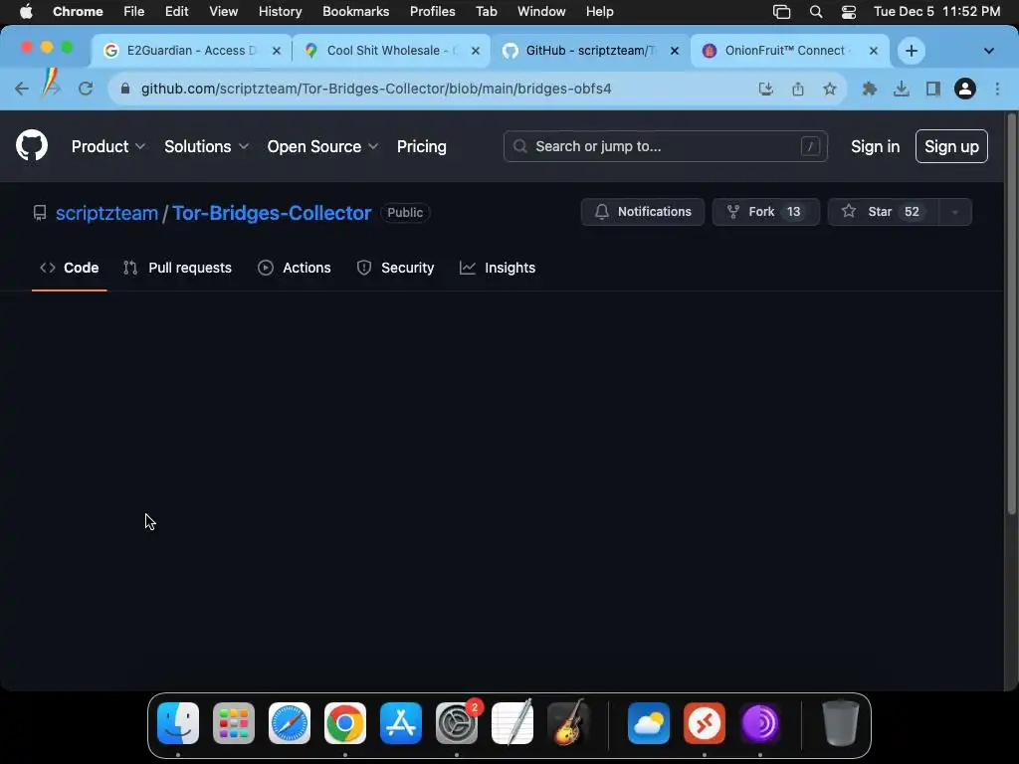The height and width of the screenshot is (764, 1019).
Task: Expand the Open Source menu
Action: point(322,146)
